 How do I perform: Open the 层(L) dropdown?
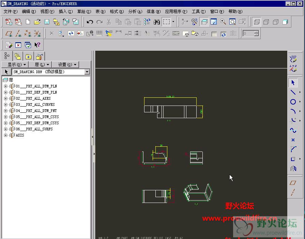(40, 64)
